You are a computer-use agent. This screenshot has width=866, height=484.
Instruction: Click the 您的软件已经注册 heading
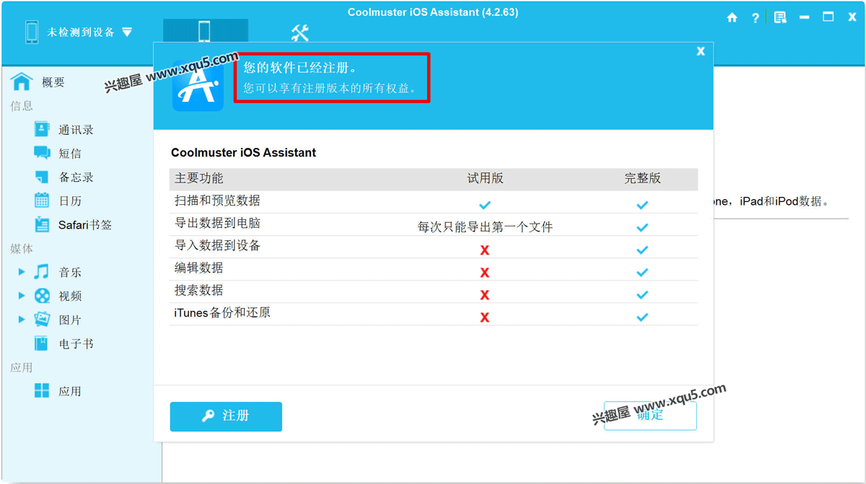click(299, 68)
